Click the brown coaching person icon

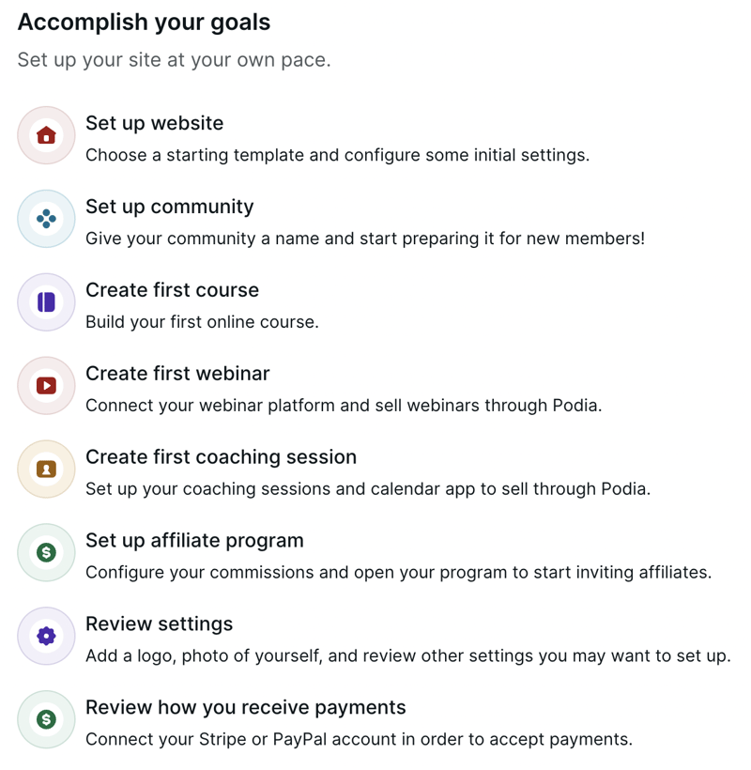[46, 469]
